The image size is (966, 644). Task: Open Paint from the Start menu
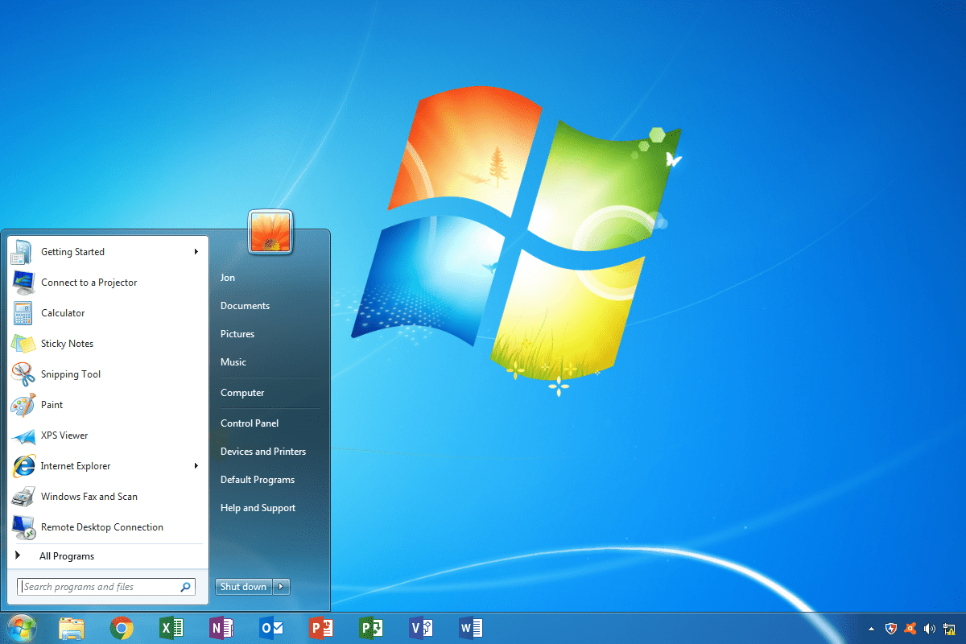pyautogui.click(x=53, y=405)
